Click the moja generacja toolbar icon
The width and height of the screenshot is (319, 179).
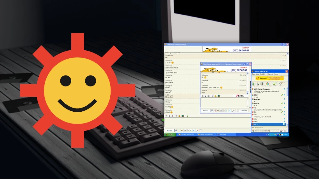pos(268,84)
